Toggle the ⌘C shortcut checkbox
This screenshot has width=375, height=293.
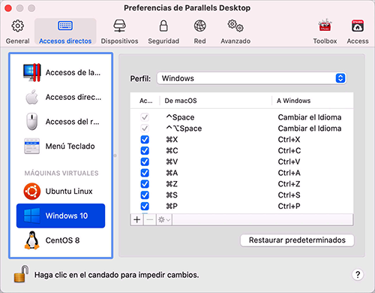tap(145, 150)
